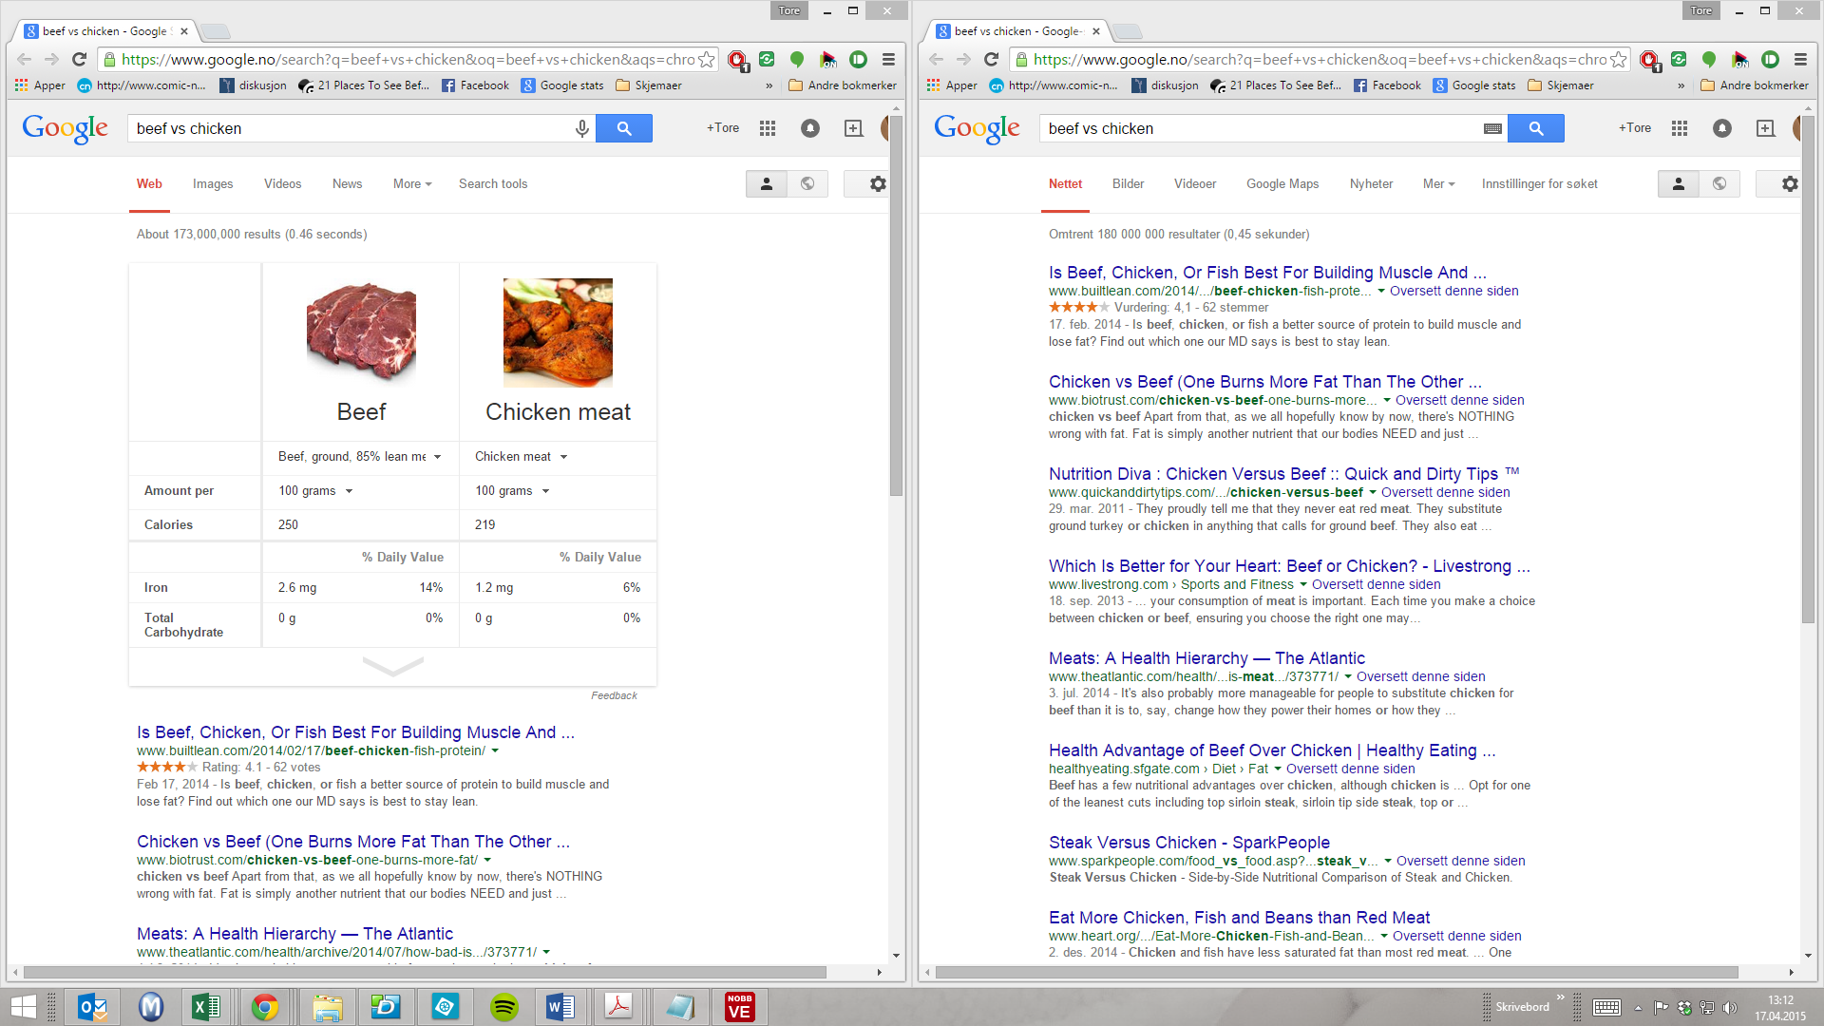Screen dimensions: 1824x1026
Task: Switch to News tab in left window
Action: coord(348,184)
